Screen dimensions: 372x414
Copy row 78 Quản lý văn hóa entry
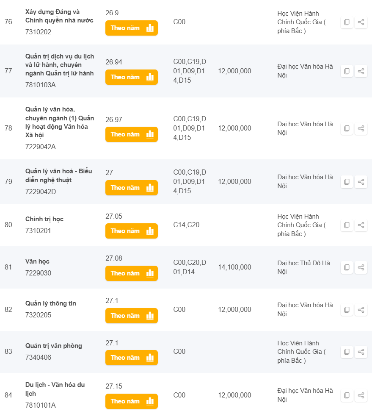pyautogui.click(x=347, y=128)
